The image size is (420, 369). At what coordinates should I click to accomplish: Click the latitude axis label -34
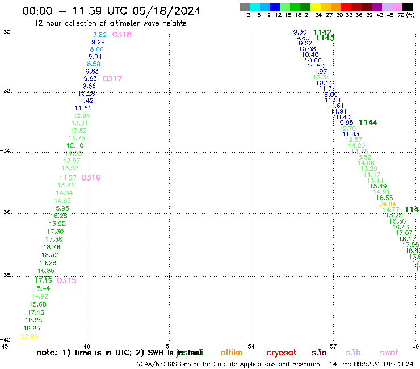5,150
